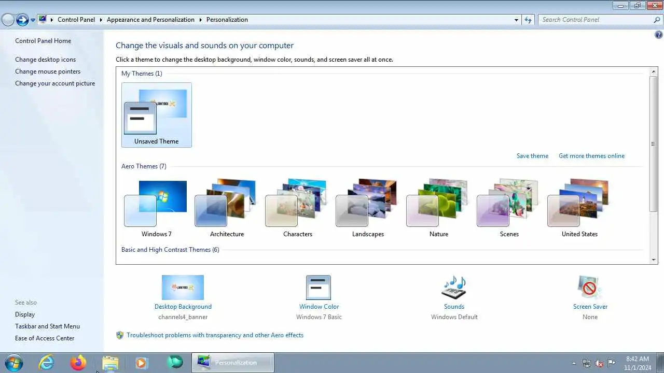The height and width of the screenshot is (373, 664).
Task: Click theme list scrollbar down arrow
Action: tap(654, 260)
